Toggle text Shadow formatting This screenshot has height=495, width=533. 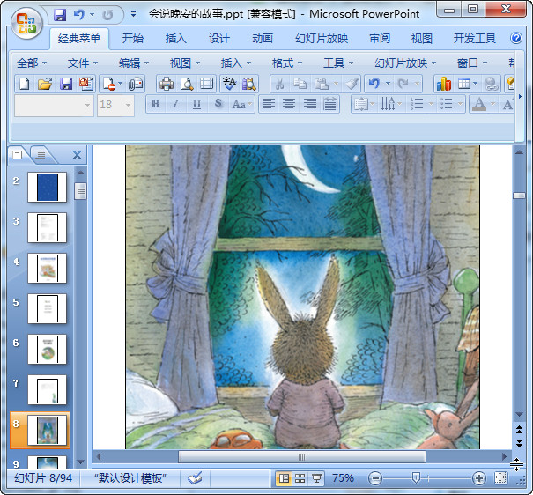coord(218,104)
